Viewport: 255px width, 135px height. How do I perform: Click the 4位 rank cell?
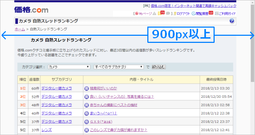click(x=23, y=113)
